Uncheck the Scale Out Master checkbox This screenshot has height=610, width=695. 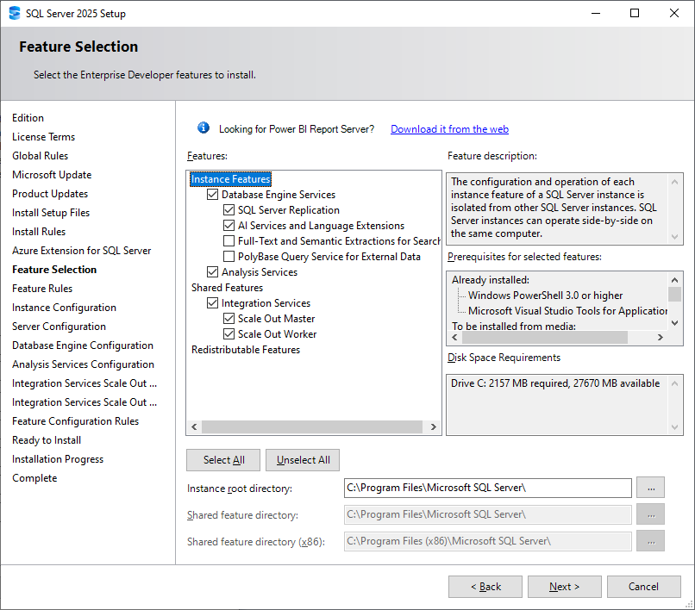click(x=229, y=319)
